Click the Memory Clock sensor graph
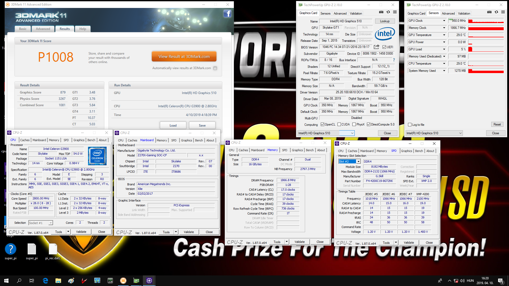This screenshot has width=509, height=286. click(486, 28)
